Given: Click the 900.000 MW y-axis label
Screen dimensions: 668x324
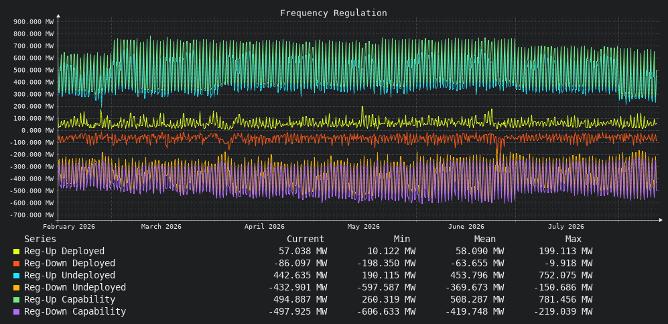Looking at the screenshot, I should pos(34,21).
